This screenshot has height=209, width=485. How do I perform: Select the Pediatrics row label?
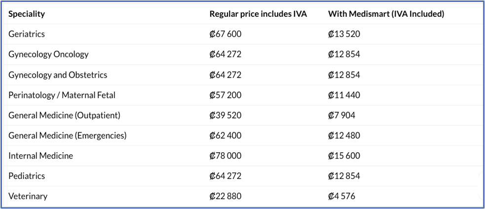coord(27,176)
